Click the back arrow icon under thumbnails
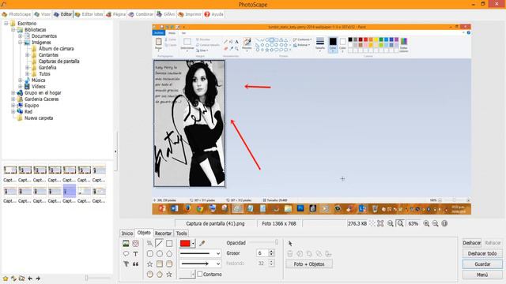Image resolution: width=506 pixels, height=284 pixels. click(x=30, y=278)
